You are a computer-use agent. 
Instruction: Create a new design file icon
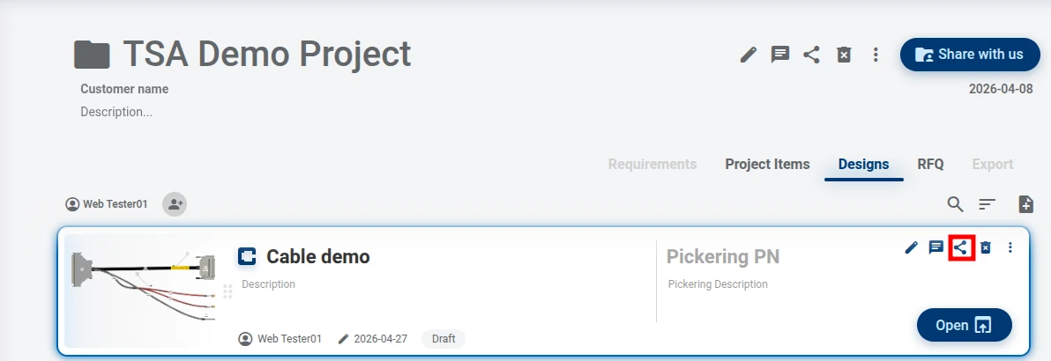(x=1025, y=204)
